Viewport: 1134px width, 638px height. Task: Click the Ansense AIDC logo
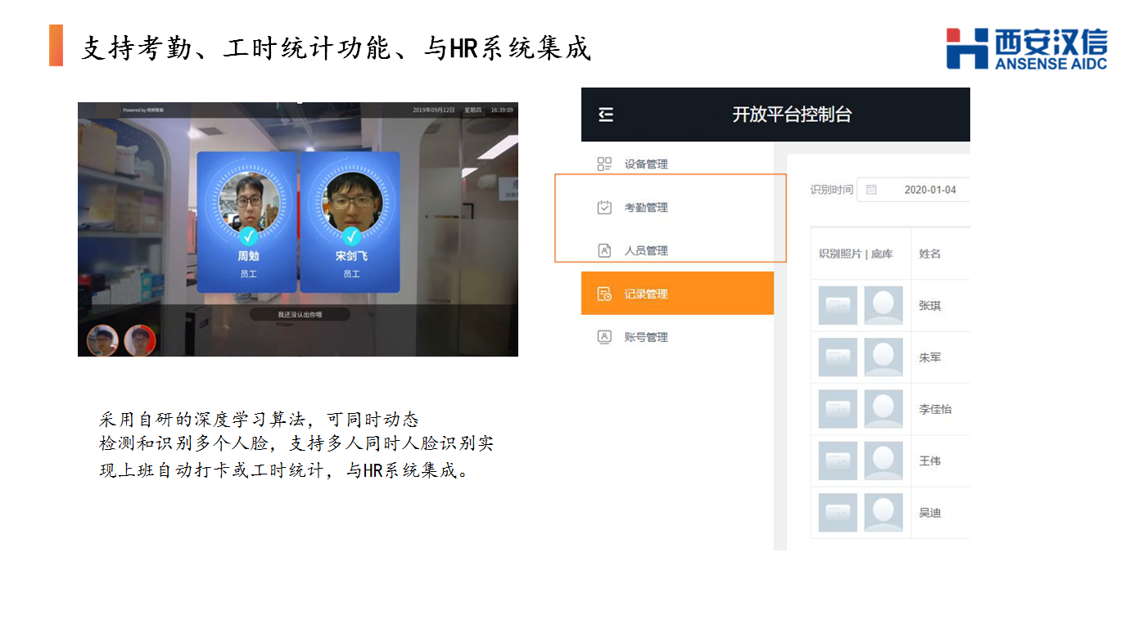pyautogui.click(x=1027, y=49)
